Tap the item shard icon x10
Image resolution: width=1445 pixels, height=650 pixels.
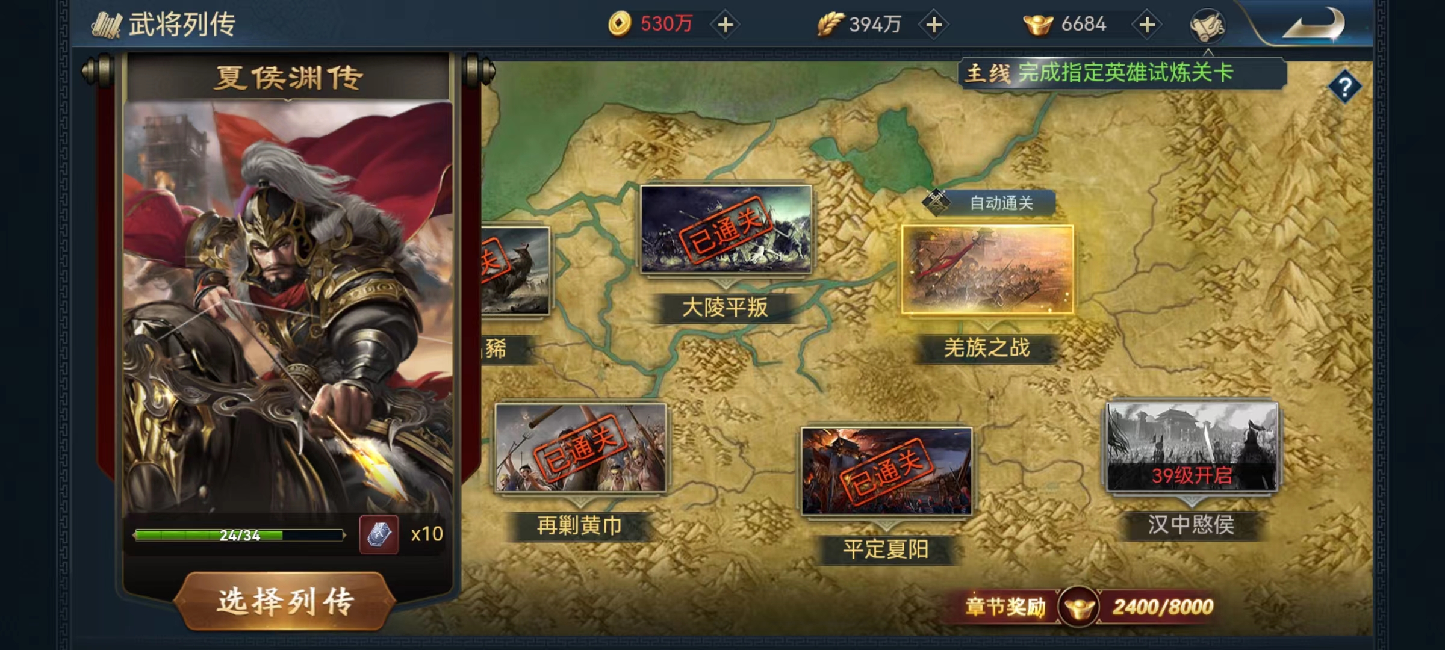[379, 534]
